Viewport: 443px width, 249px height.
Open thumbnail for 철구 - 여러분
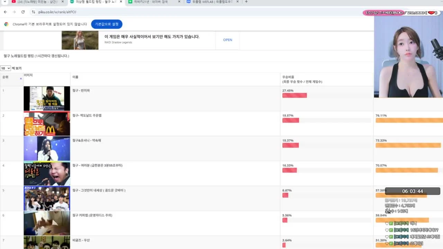(x=47, y=174)
